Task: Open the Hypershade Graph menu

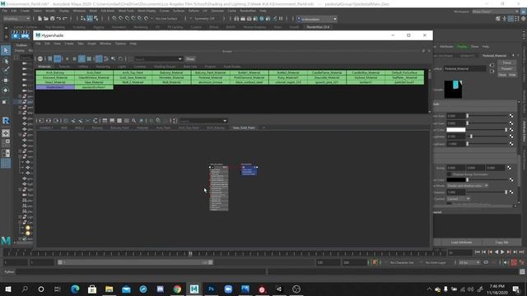Action: (91, 44)
